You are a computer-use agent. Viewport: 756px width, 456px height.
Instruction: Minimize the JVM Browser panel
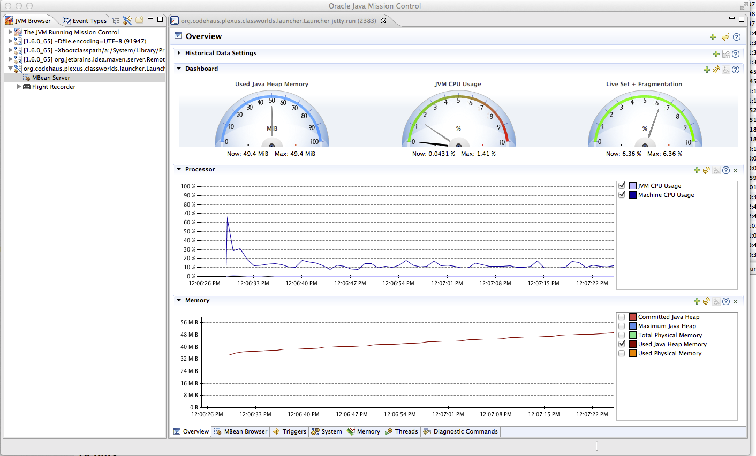pos(150,19)
